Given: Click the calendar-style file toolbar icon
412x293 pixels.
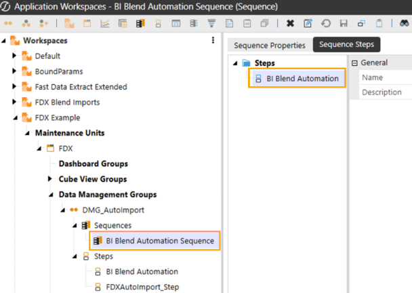Looking at the screenshot, I should click(x=247, y=24).
